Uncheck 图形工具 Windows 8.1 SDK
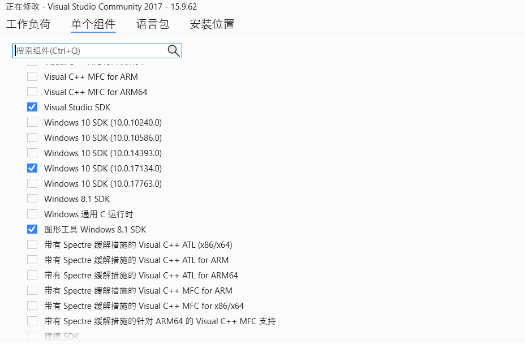Image resolution: width=525 pixels, height=344 pixels. [32, 229]
